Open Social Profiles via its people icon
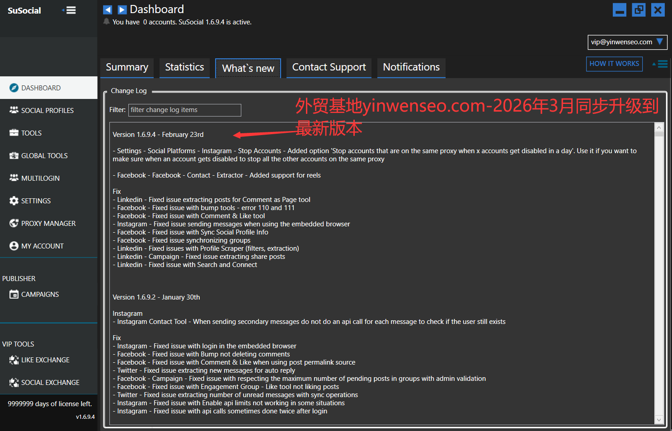672x431 pixels. [14, 110]
